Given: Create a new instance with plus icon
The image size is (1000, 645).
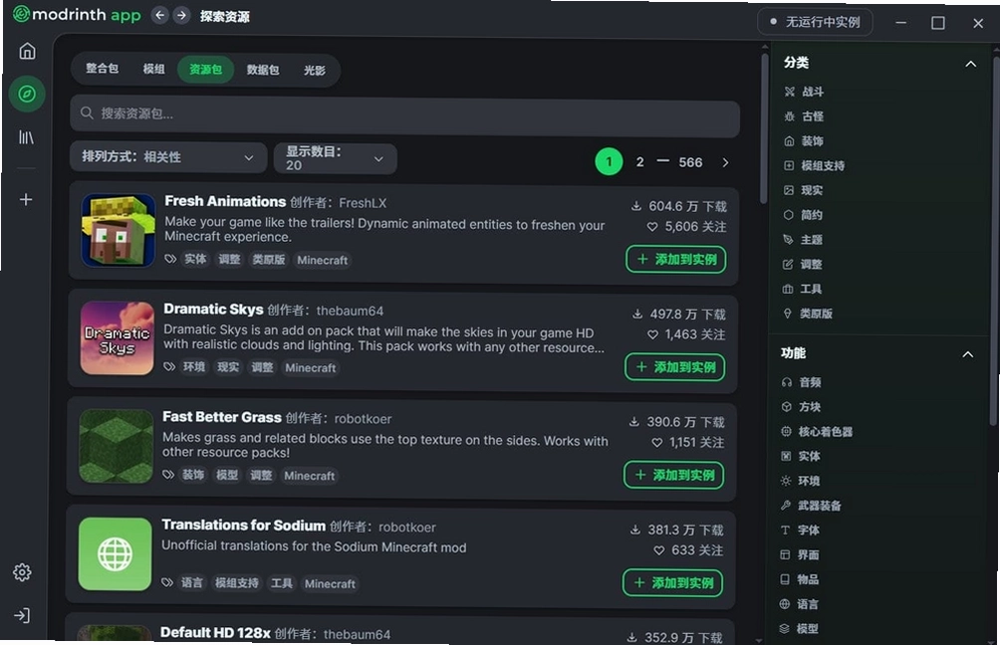Looking at the screenshot, I should pos(26,199).
